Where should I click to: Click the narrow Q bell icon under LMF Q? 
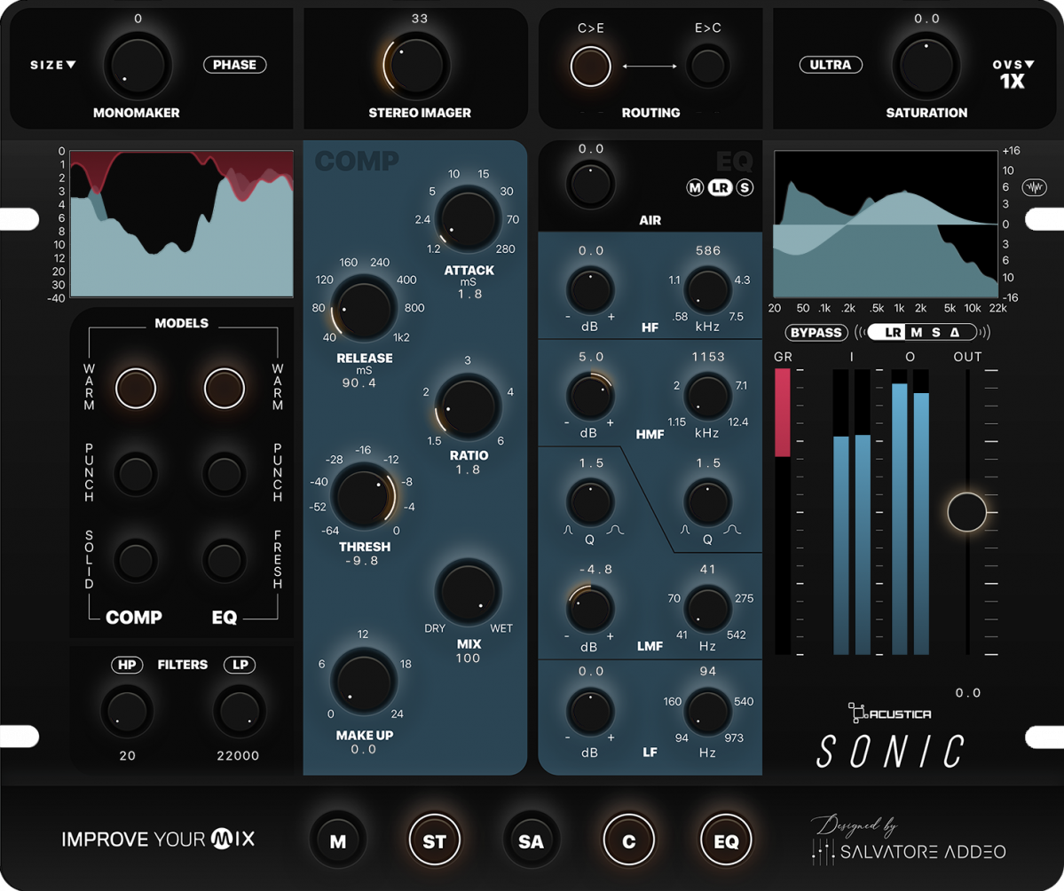pos(685,530)
